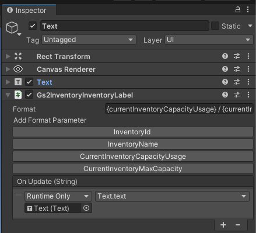Open presets for Canvas Renderer
The image size is (256, 233).
click(x=237, y=69)
